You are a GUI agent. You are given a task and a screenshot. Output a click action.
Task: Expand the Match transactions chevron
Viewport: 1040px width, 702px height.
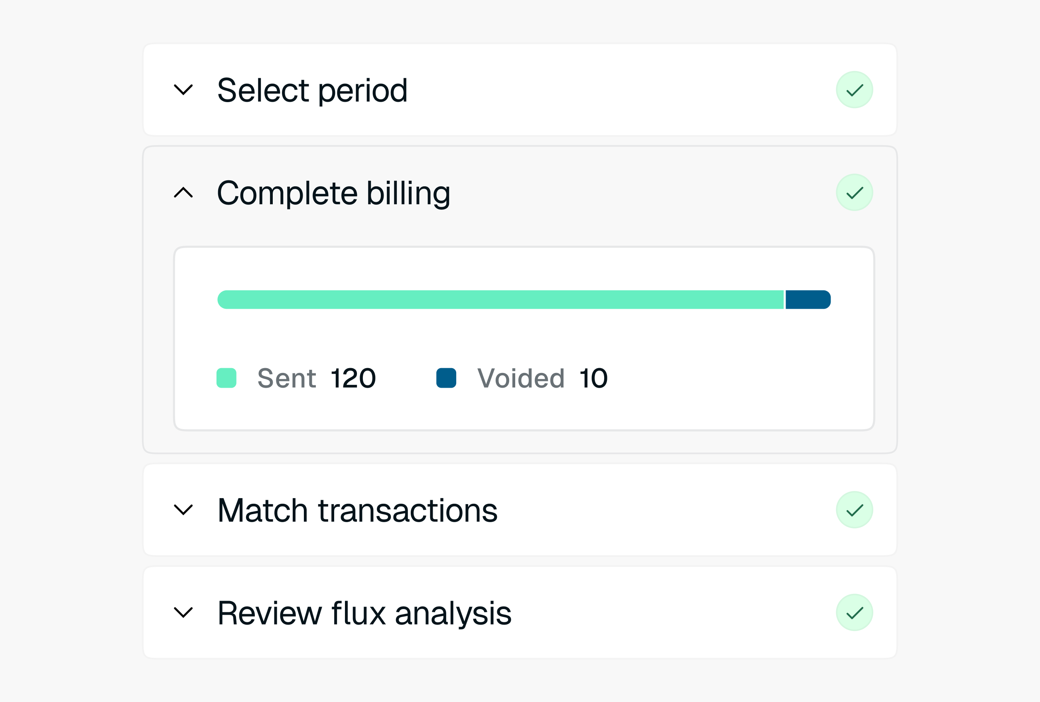[x=183, y=509]
